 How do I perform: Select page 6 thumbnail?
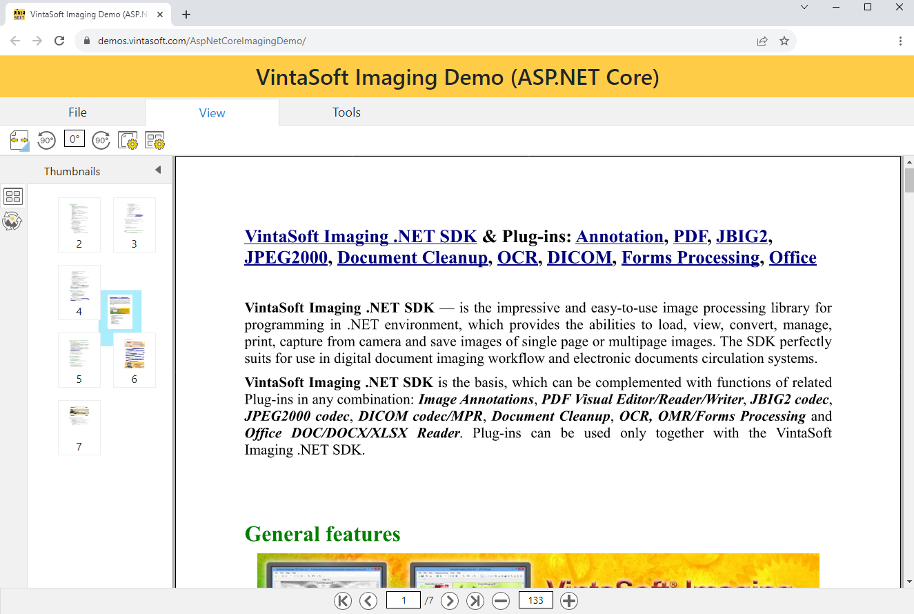point(135,359)
